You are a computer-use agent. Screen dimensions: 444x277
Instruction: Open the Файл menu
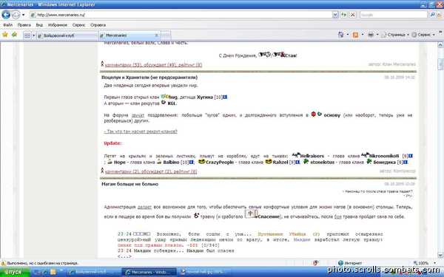point(8,25)
